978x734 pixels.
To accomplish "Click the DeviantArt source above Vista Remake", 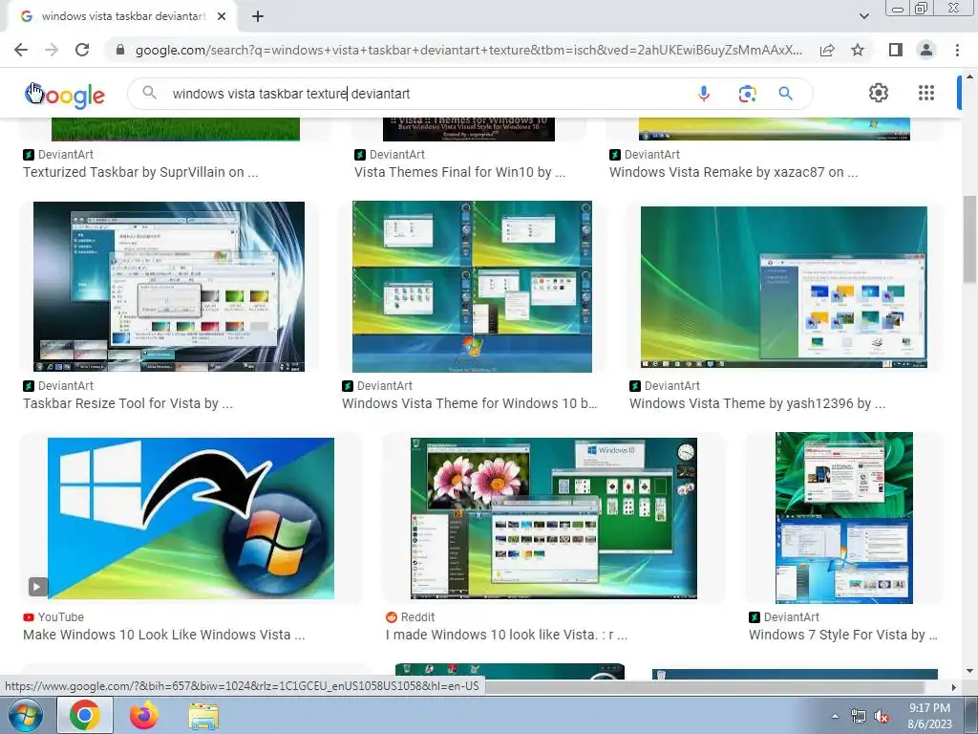I will pos(645,155).
